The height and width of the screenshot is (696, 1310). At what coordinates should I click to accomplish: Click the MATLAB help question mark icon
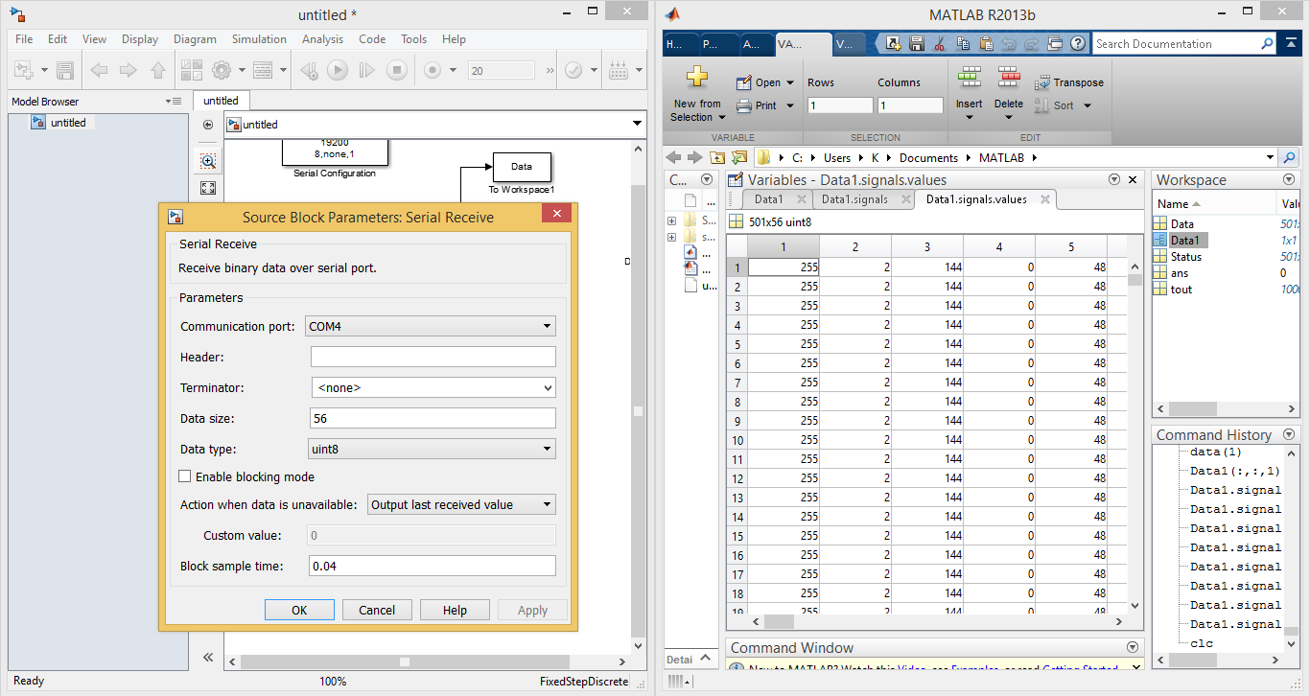(1077, 43)
